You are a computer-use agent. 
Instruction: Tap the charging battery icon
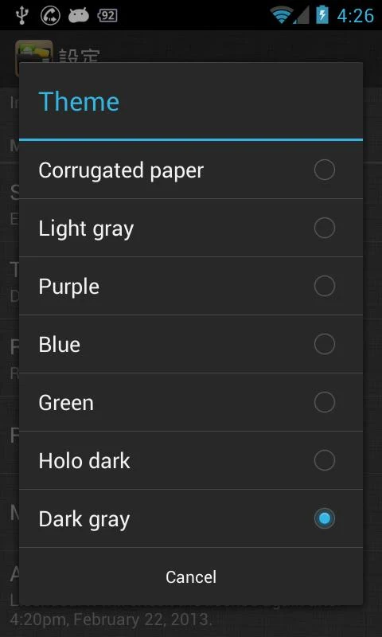(x=322, y=15)
